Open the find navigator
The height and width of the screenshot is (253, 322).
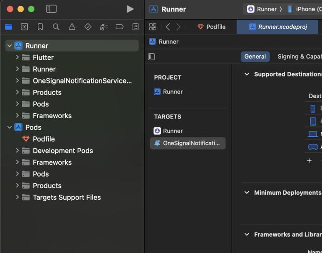point(56,27)
